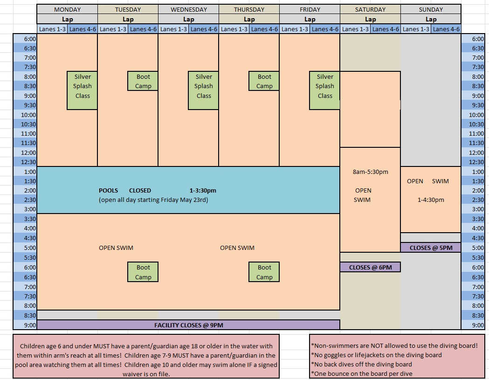The width and height of the screenshot is (489, 380).
Task: Click the Non-swimmers diving board rule
Action: pyautogui.click(x=394, y=345)
